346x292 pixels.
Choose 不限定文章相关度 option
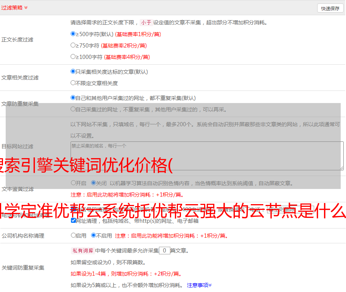click(73, 83)
